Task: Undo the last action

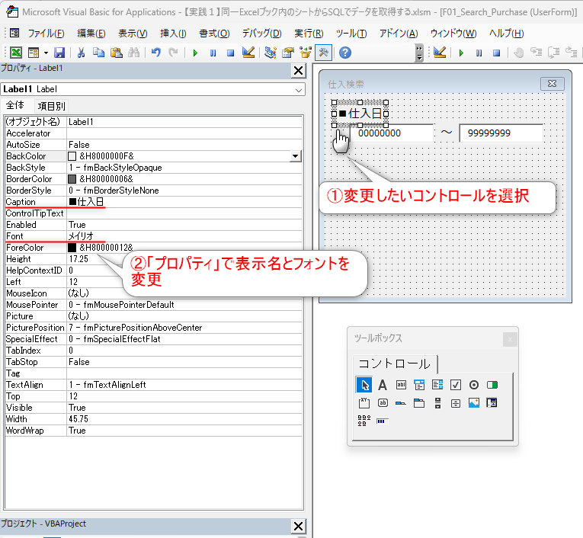Action: click(156, 53)
